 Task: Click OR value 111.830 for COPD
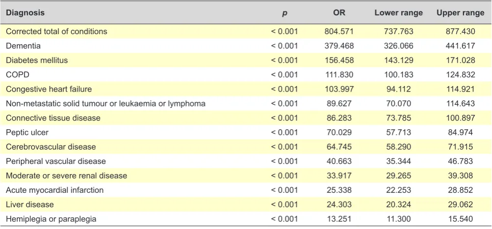(x=339, y=75)
